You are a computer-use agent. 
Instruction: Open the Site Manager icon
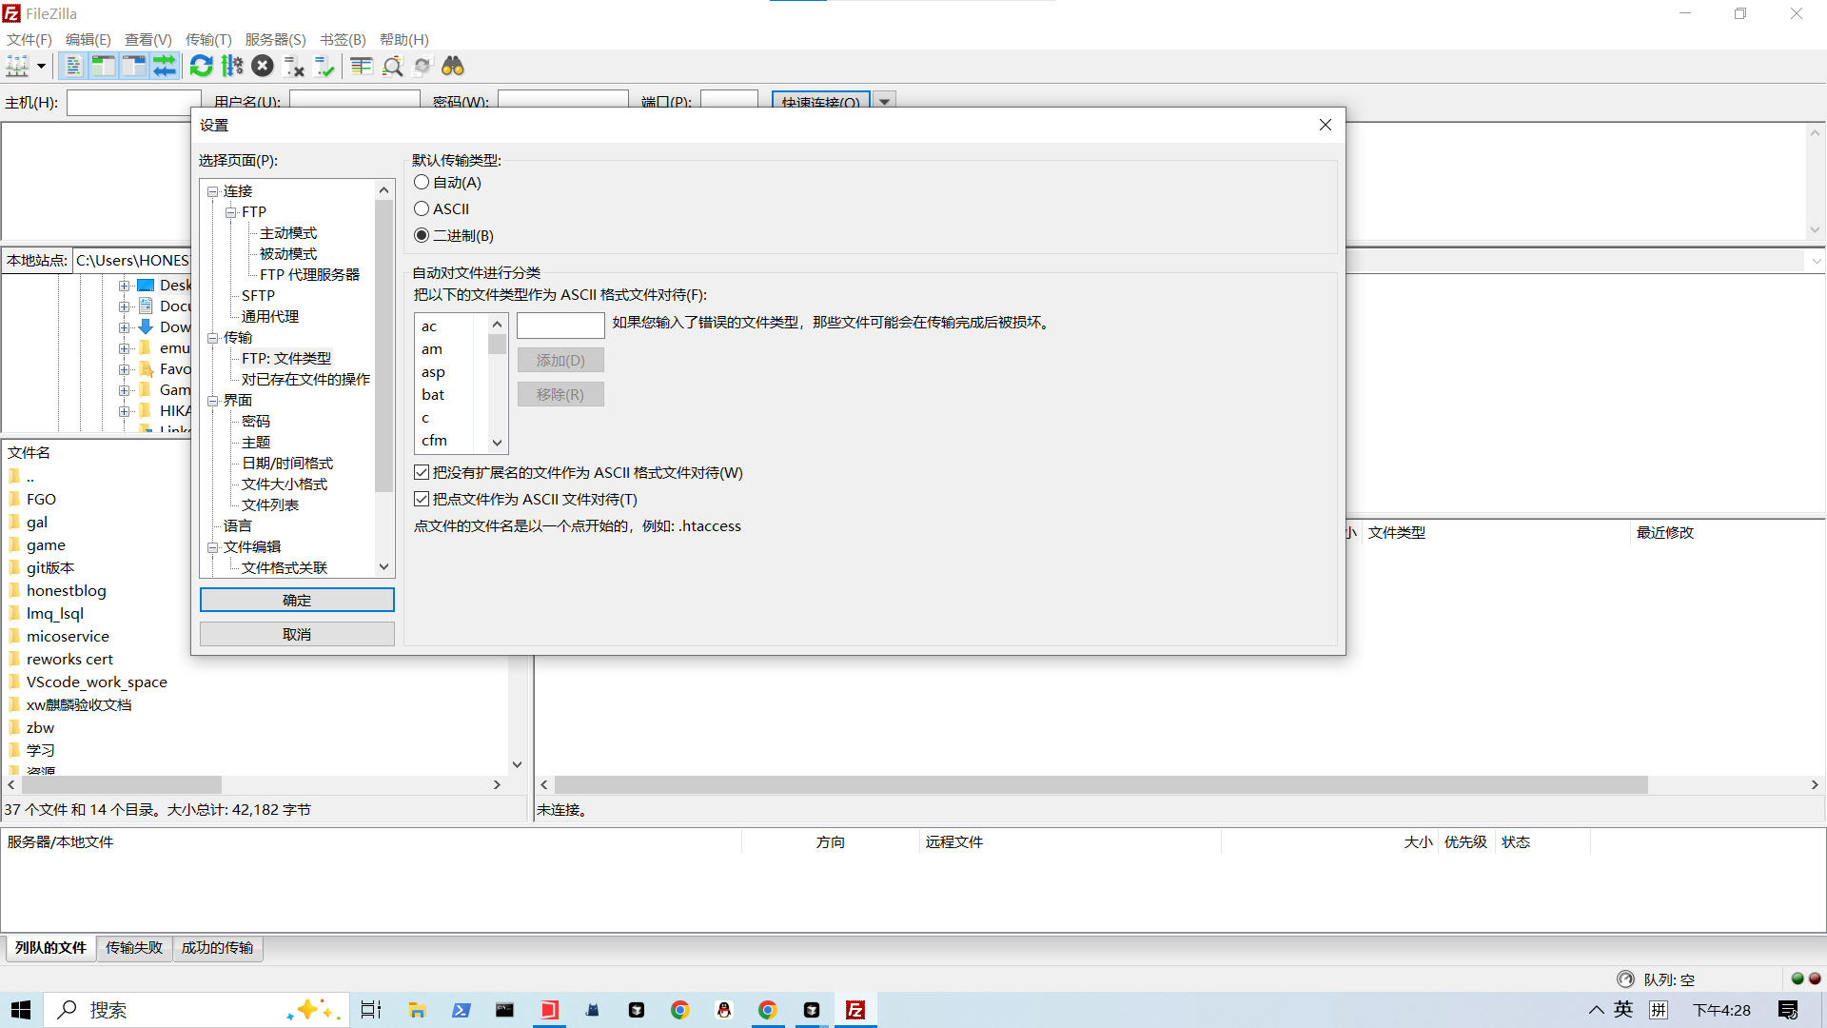(x=17, y=66)
